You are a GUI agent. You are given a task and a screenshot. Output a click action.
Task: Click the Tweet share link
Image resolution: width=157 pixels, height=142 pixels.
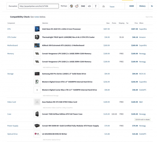click(x=112, y=7)
